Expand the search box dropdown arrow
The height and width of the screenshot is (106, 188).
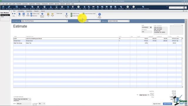click(x=183, y=7)
